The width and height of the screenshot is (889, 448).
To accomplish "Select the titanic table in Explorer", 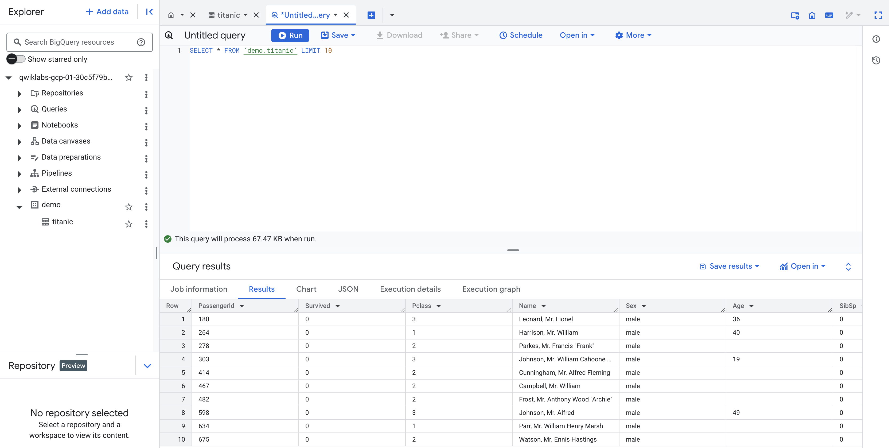I will tap(63, 222).
